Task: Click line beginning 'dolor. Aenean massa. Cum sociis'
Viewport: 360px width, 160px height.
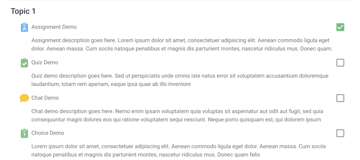Action: click(x=182, y=49)
